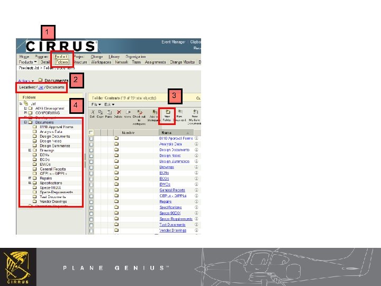381x286 pixels.
Task: Open info icon for Design Notes row
Action: pos(196,155)
